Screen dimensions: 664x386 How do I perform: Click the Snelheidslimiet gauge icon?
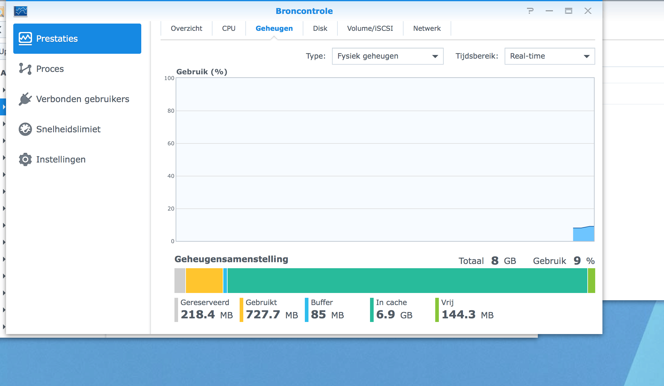point(25,129)
